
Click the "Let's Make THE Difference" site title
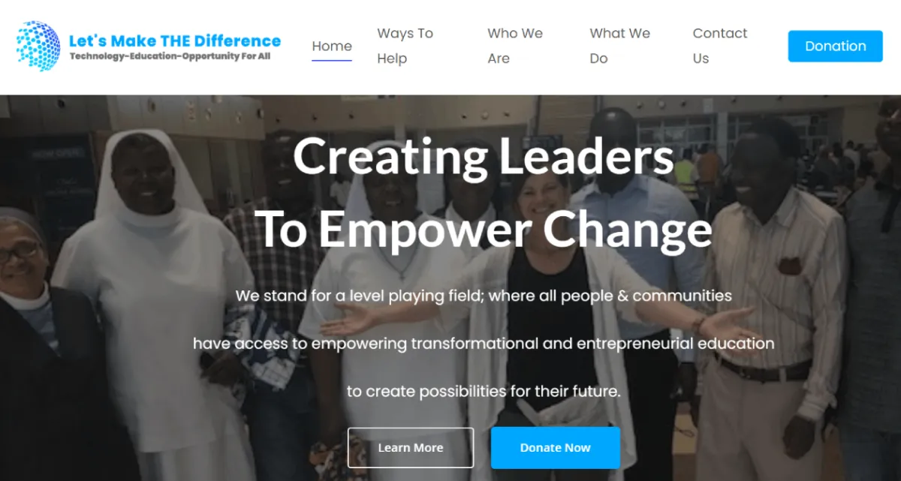tap(175, 41)
